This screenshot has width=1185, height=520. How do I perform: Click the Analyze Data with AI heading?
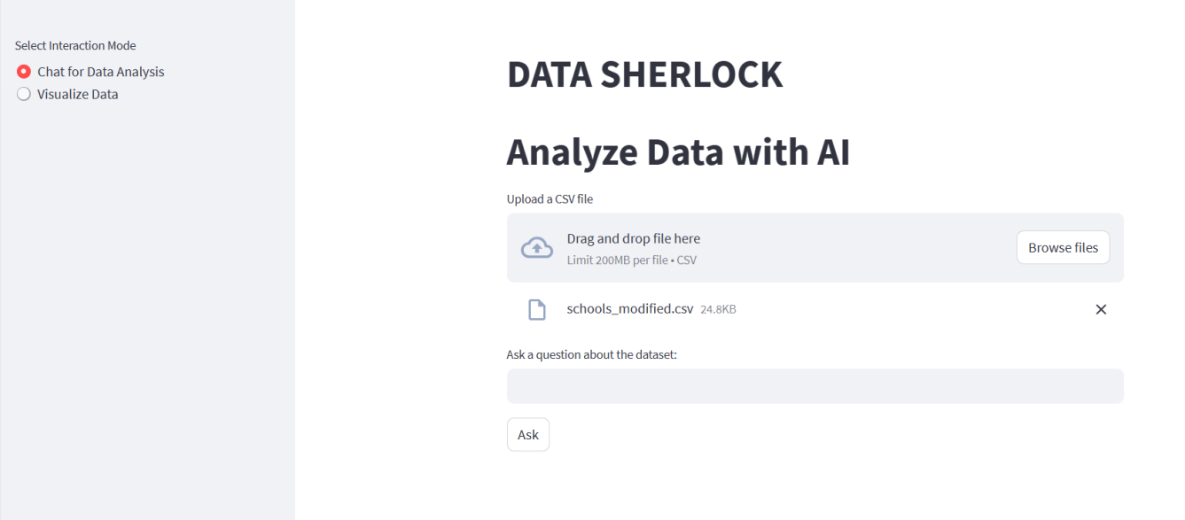tap(678, 152)
